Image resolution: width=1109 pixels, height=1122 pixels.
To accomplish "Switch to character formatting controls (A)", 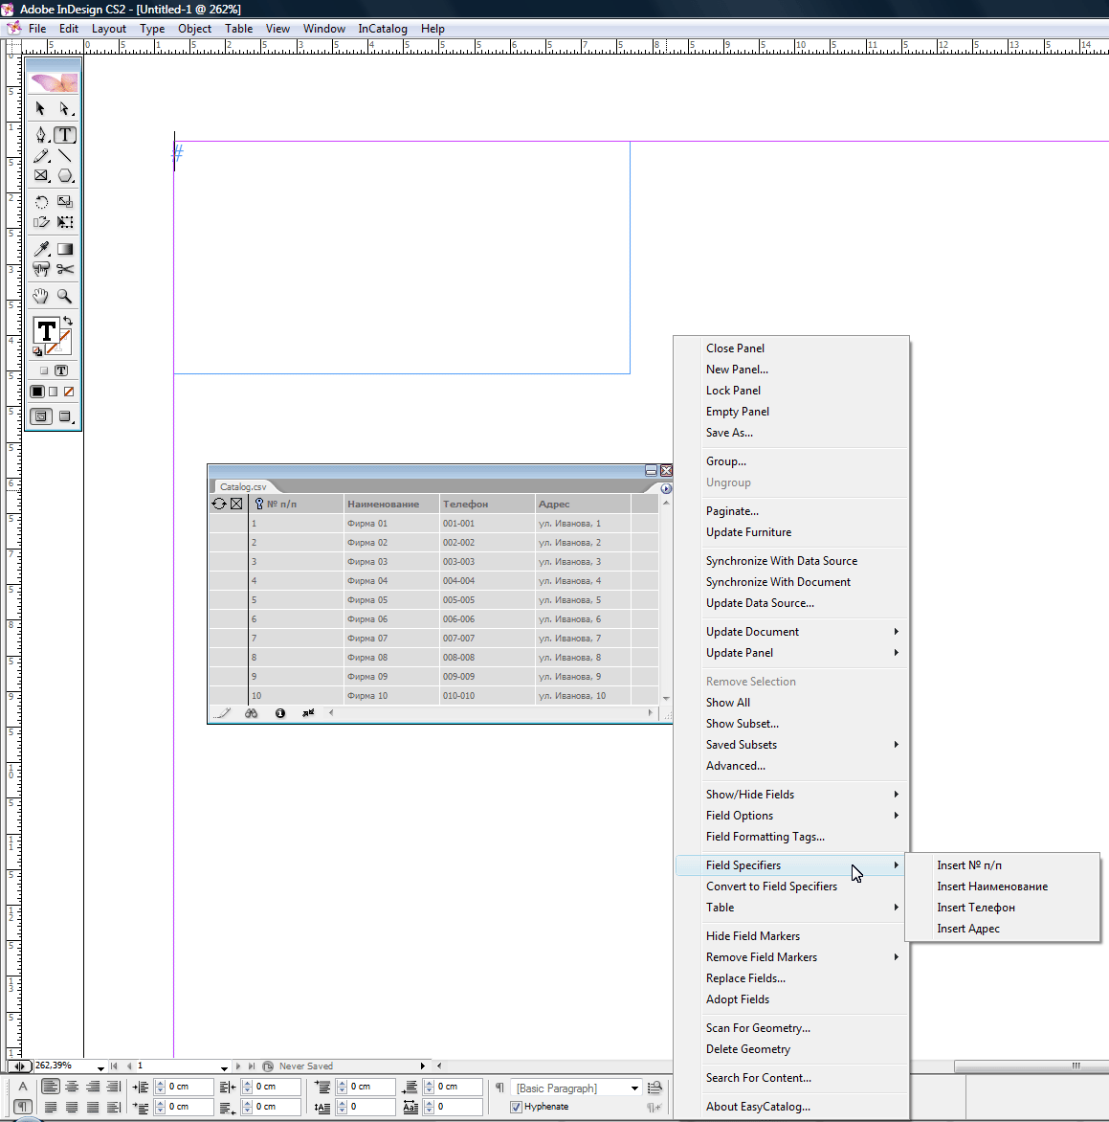I will [23, 1087].
